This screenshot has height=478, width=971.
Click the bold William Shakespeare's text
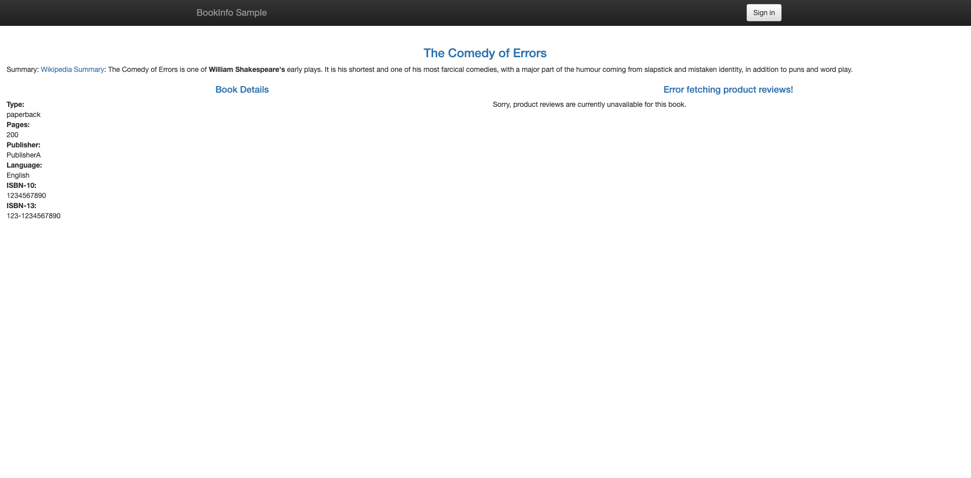pos(247,69)
